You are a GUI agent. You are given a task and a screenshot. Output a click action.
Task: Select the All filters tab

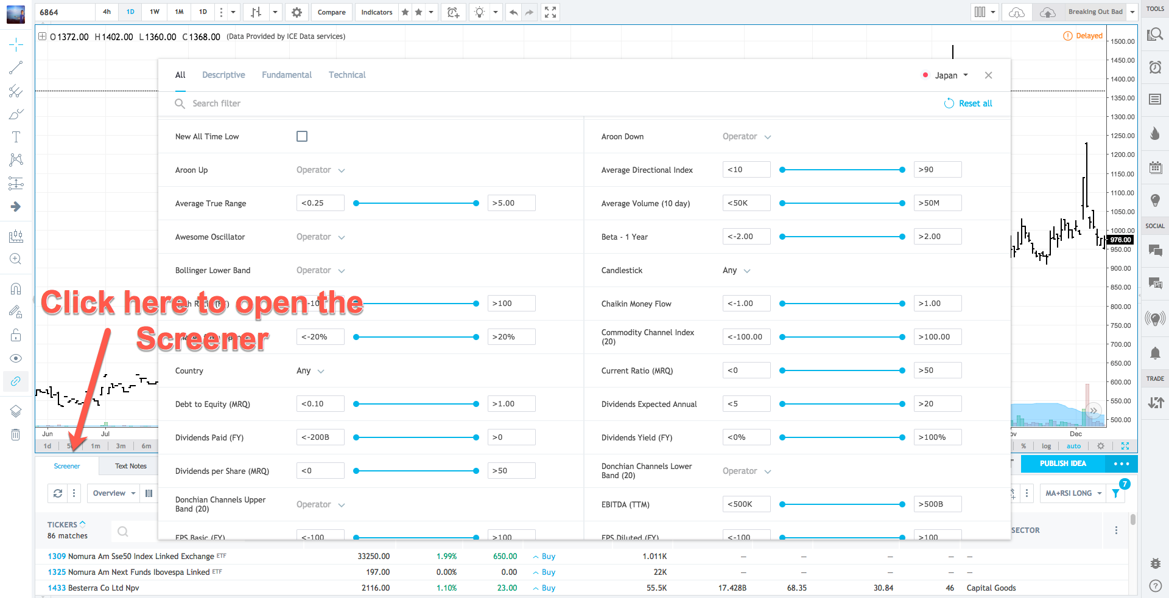(x=180, y=75)
